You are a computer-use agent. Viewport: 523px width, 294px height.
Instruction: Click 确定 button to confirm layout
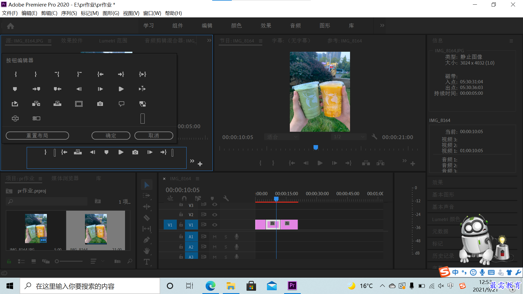pos(111,135)
